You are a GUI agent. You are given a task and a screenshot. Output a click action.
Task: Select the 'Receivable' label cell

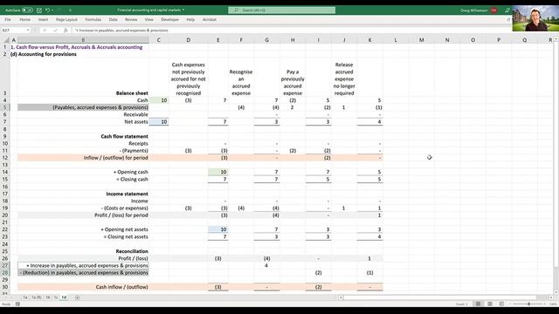[x=83, y=114]
